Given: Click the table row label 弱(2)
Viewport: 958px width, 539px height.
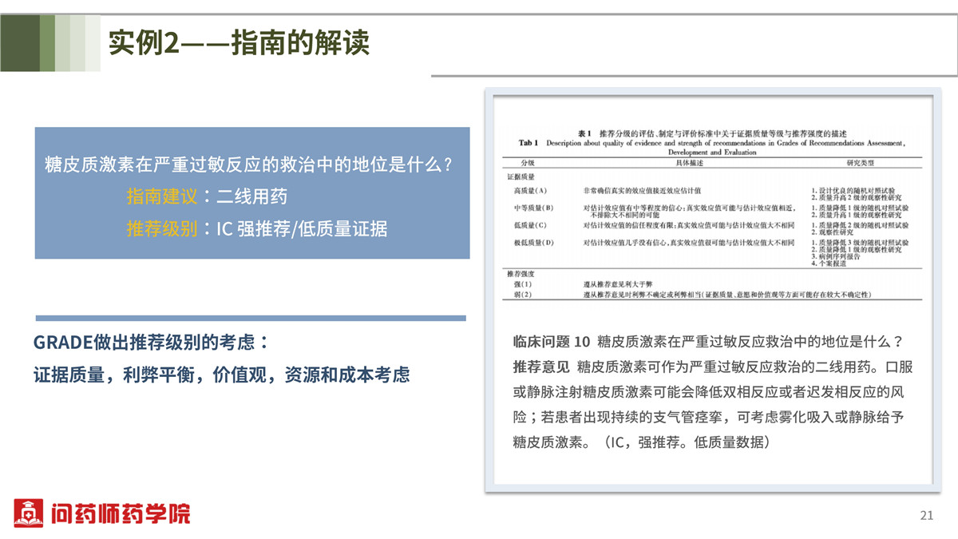Looking at the screenshot, I should tap(525, 295).
